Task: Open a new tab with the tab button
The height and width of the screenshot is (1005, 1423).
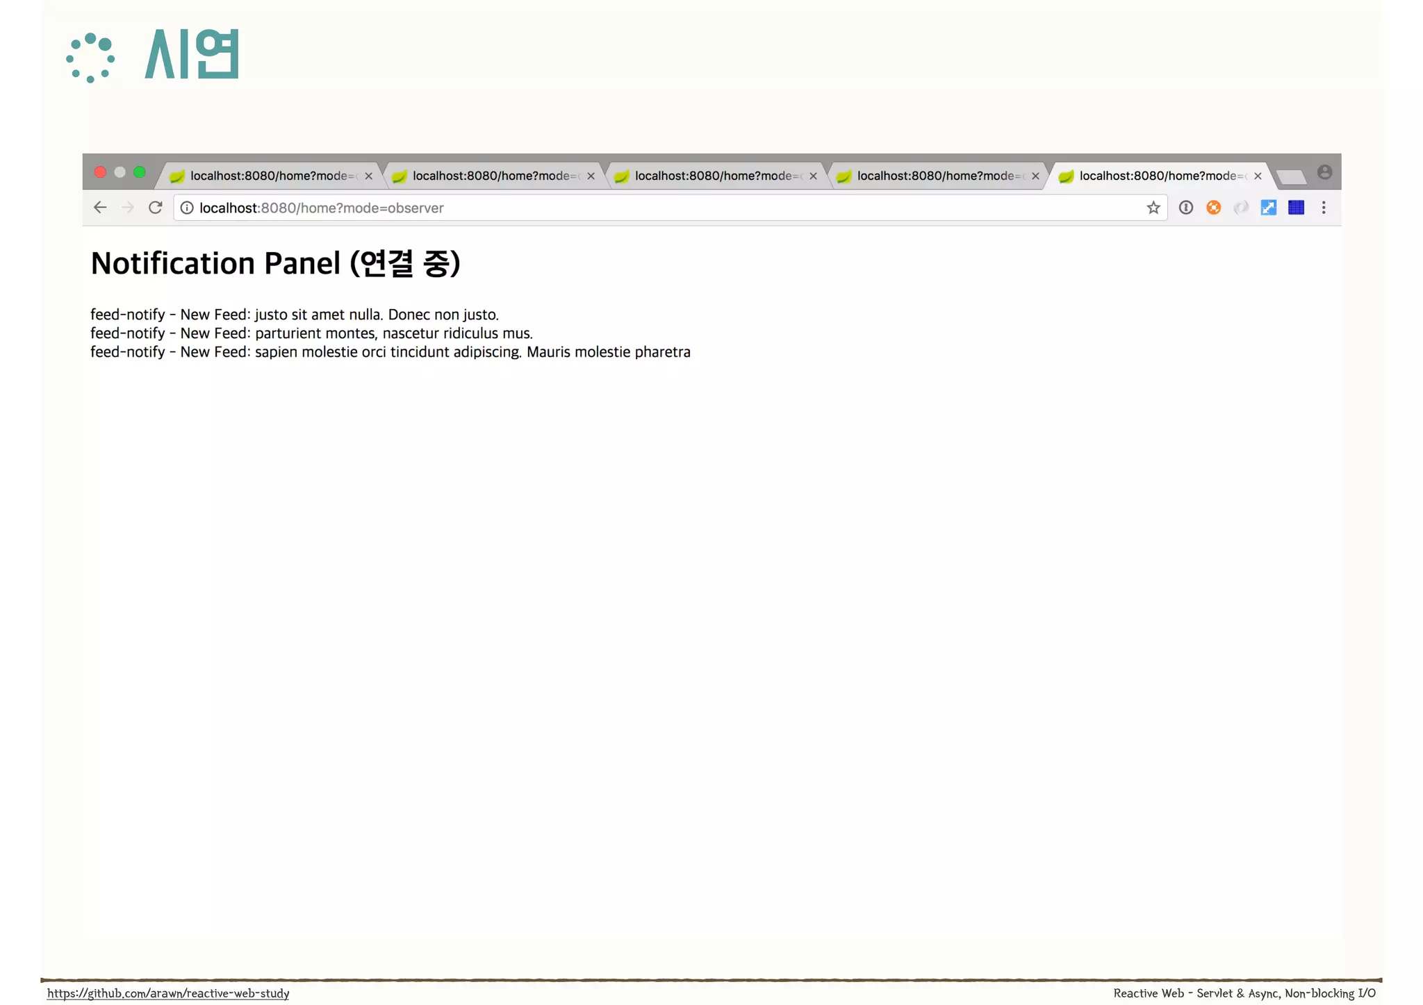Action: (1291, 177)
